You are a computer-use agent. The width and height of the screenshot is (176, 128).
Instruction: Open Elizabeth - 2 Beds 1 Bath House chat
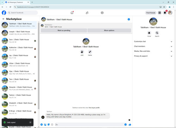[x=19, y=104]
